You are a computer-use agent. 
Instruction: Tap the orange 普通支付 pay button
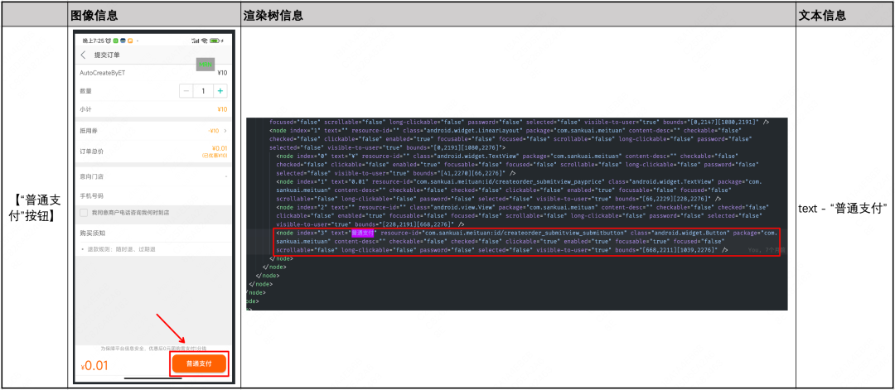click(199, 364)
